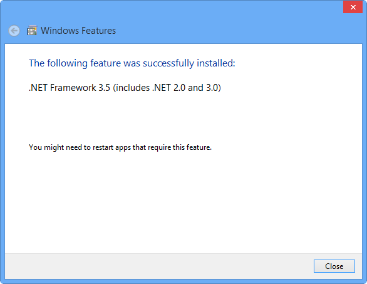This screenshot has height=284, width=367.
Task: Click the "3.5" version number
Action: (x=104, y=88)
